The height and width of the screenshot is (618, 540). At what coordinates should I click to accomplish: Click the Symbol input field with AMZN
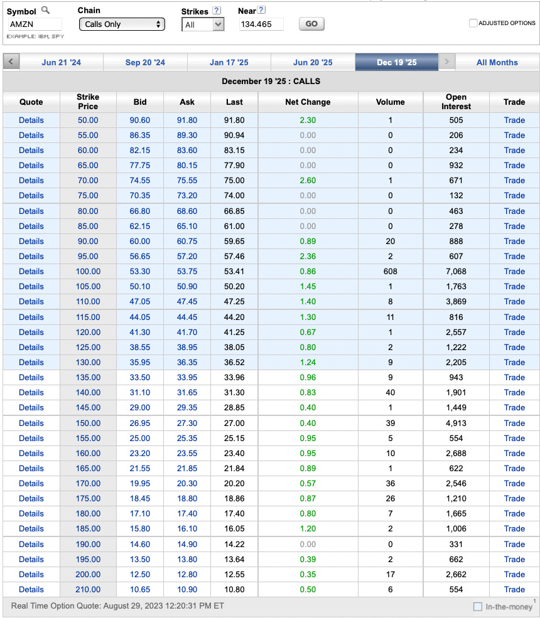tap(35, 24)
